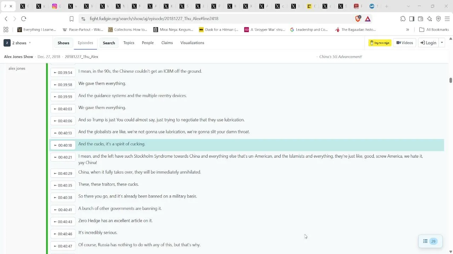Open the Visualizations tab

[x=192, y=43]
